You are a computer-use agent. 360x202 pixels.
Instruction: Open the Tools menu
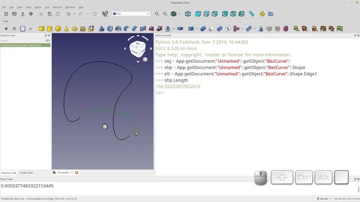coord(29,7)
